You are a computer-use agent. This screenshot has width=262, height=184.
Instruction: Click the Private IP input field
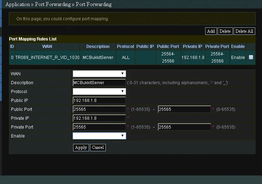click(99, 118)
